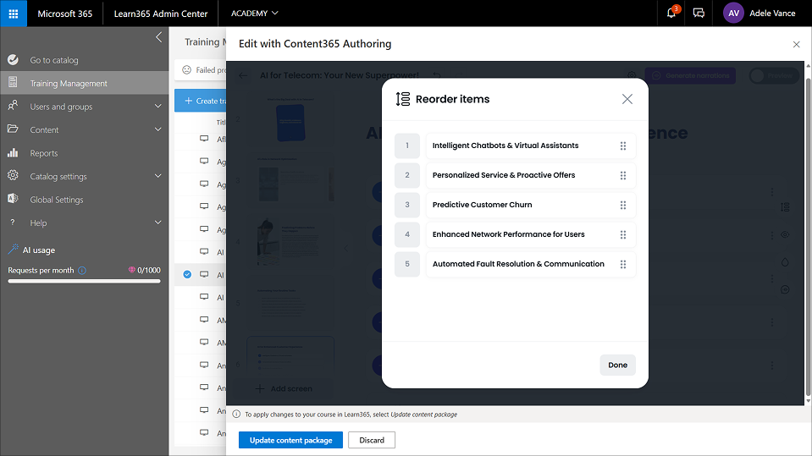Image resolution: width=812 pixels, height=456 pixels.
Task: Expand the Catalog settings section
Action: click(x=157, y=176)
